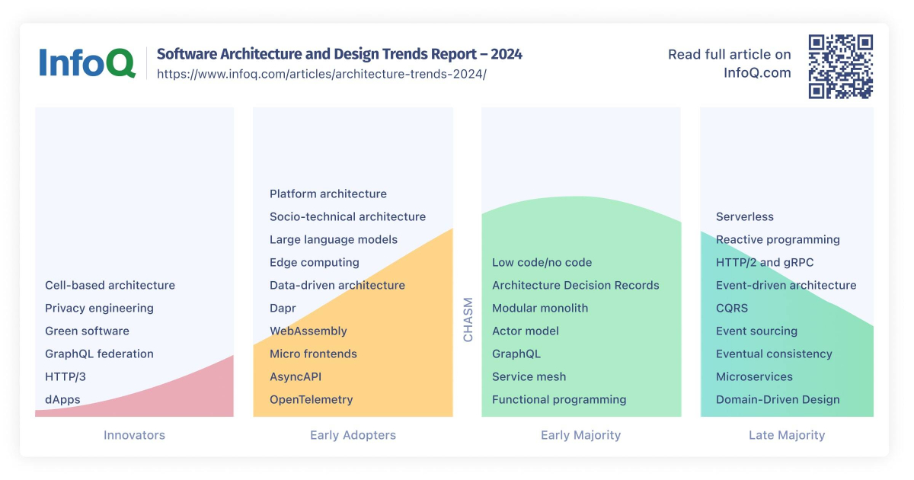914x480 pixels.
Task: Click the Serverless item under Late Majority
Action: [x=745, y=216]
